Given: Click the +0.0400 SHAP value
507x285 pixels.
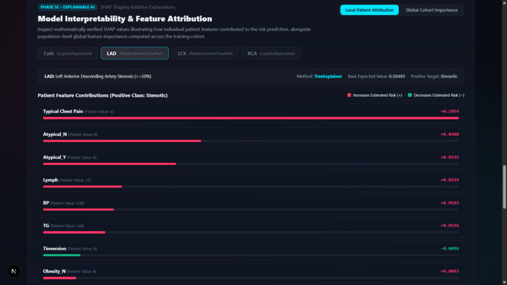Looking at the screenshot, I should pyautogui.click(x=450, y=134).
